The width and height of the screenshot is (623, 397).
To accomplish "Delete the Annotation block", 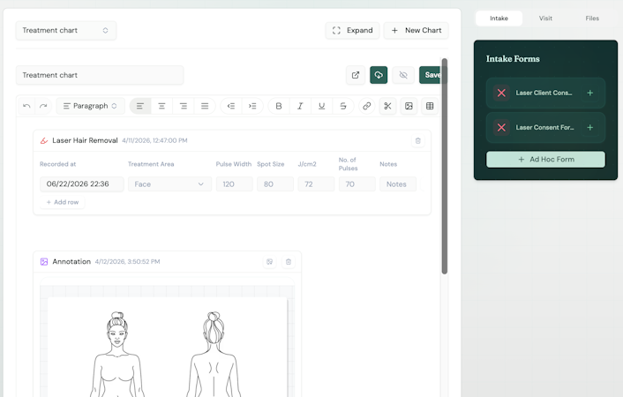I will tap(289, 262).
